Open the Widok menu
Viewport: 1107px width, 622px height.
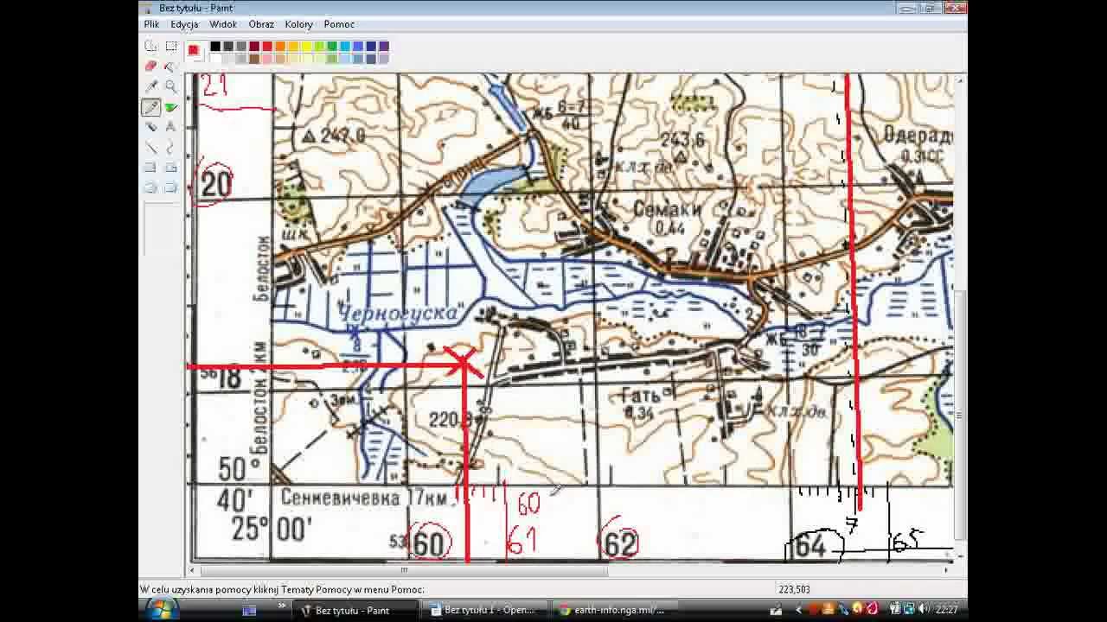223,24
